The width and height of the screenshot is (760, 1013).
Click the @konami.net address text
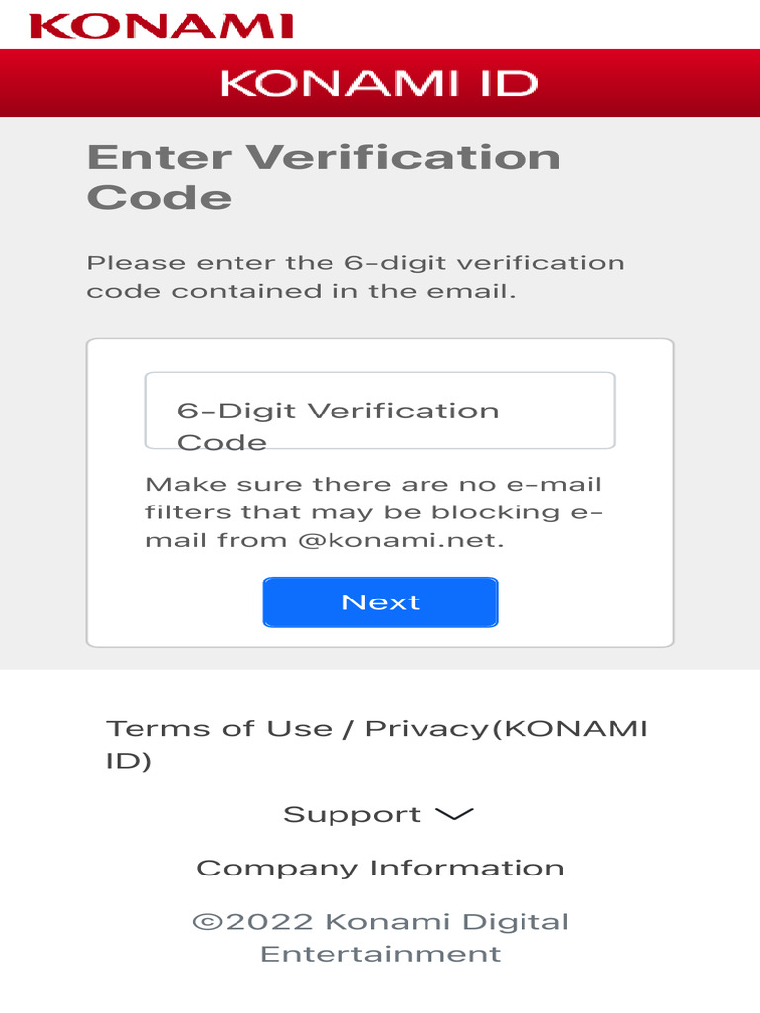coord(401,541)
